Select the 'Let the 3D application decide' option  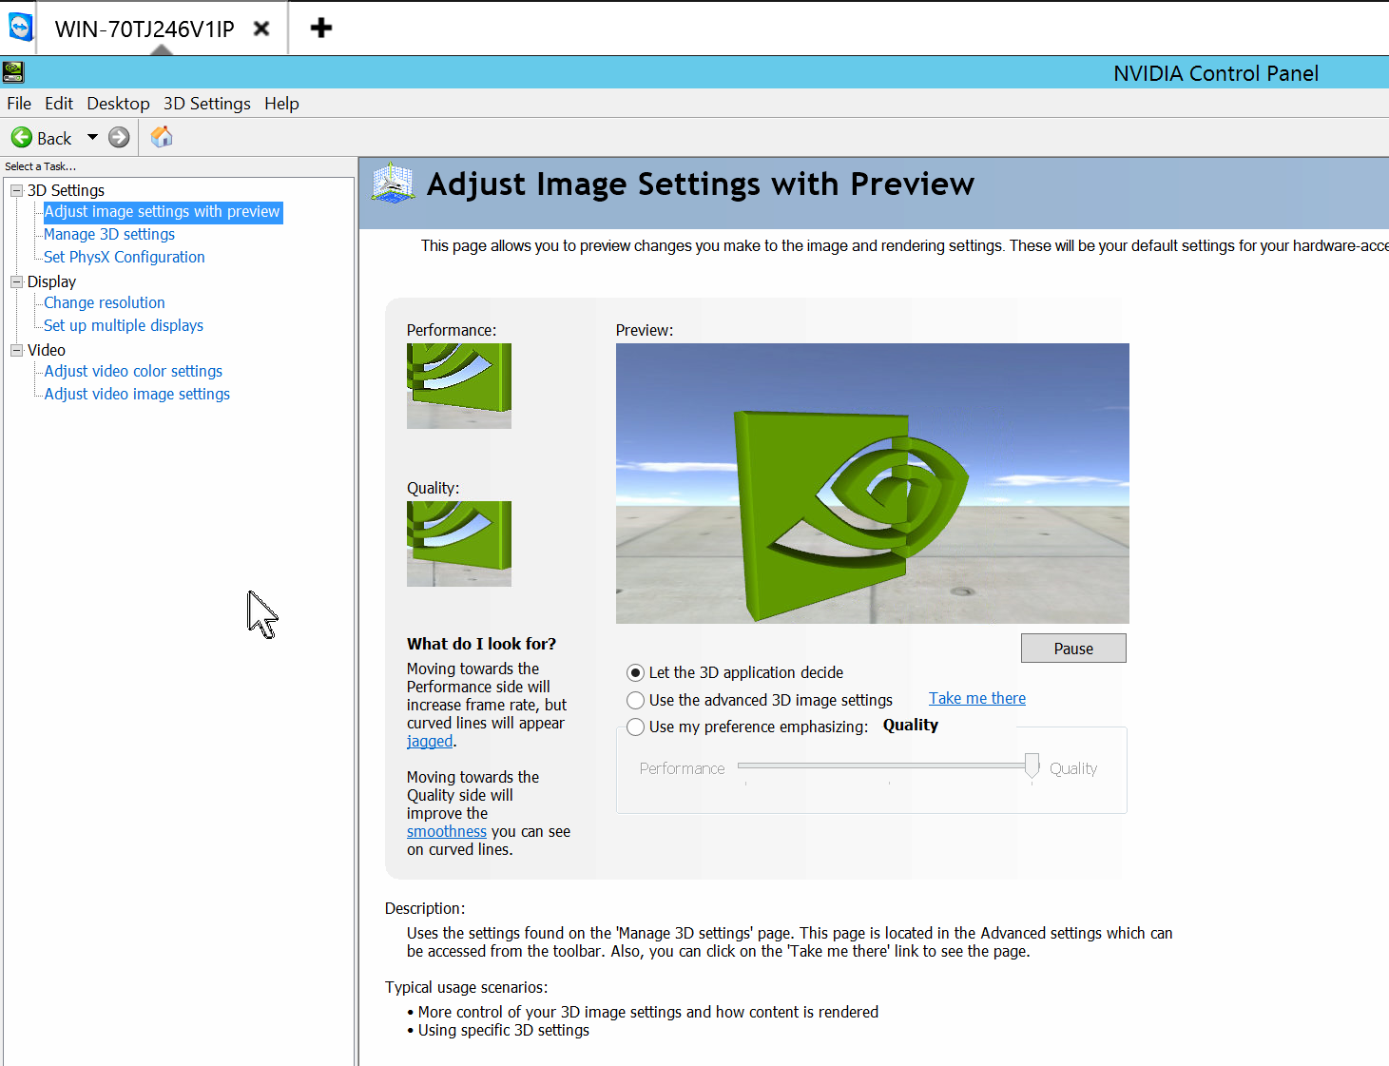coord(634,672)
